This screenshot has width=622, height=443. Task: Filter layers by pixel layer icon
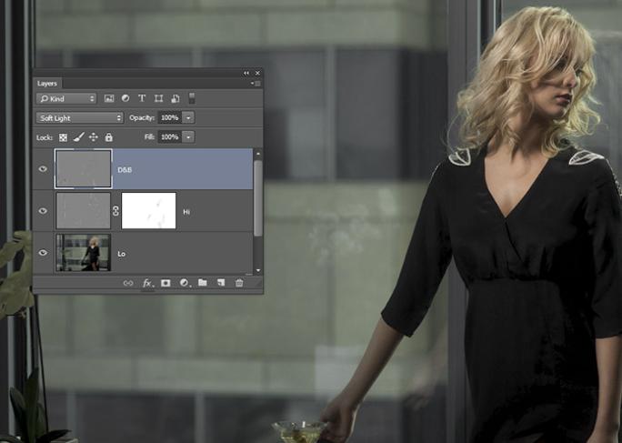pos(109,98)
